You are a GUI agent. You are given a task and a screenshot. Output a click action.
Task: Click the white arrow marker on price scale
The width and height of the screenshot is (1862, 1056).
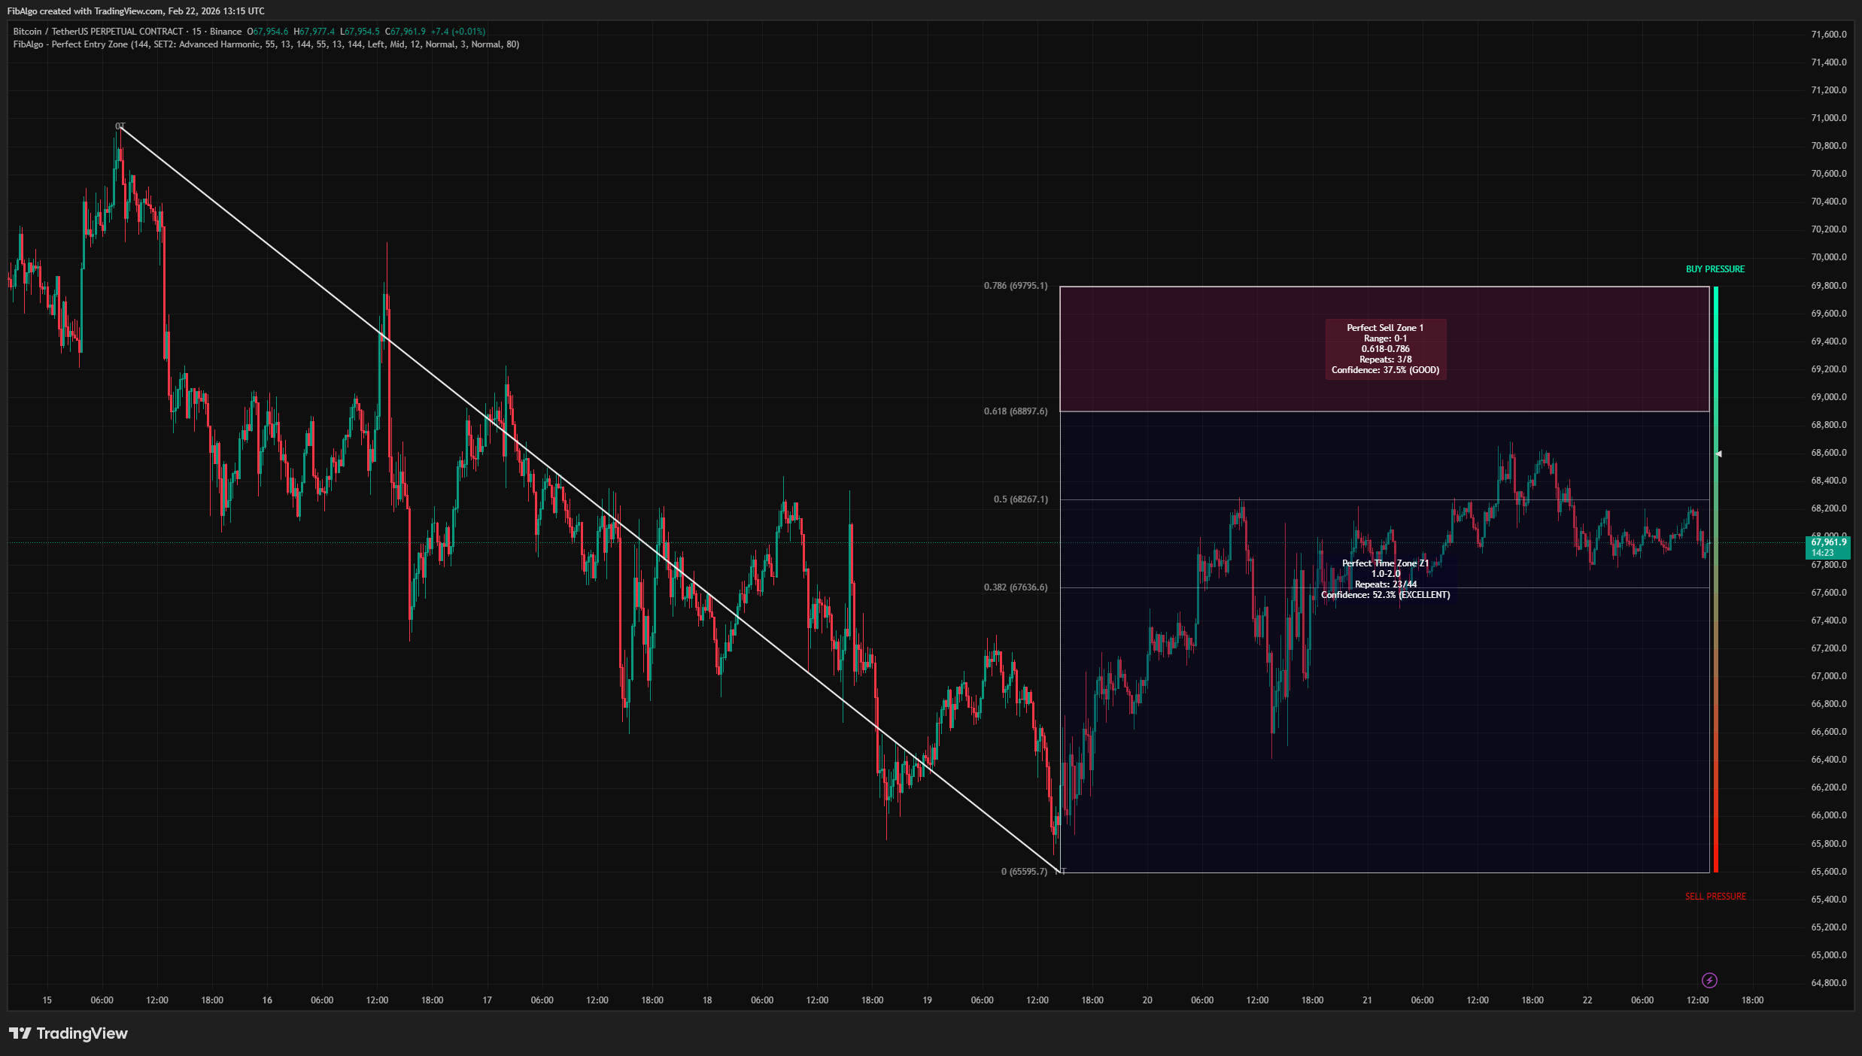click(x=1718, y=453)
